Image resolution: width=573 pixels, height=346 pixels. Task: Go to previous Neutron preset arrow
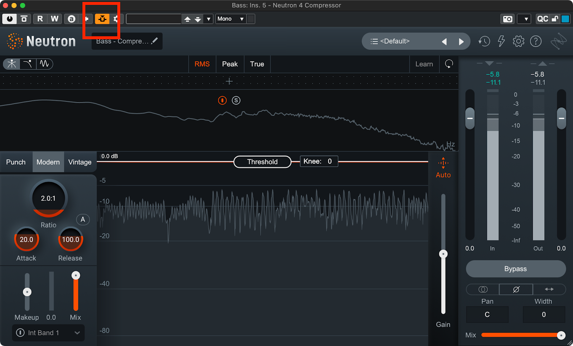click(x=444, y=42)
